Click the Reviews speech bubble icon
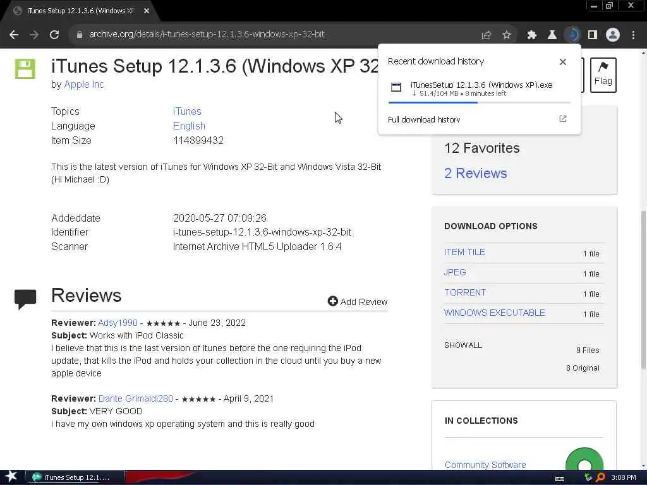 point(25,299)
